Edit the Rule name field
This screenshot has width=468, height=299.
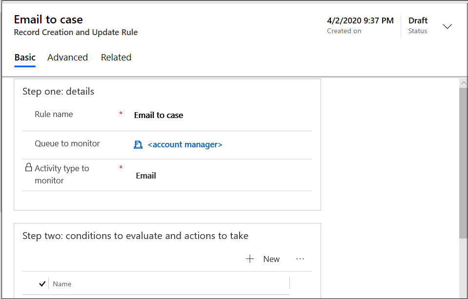coord(223,115)
